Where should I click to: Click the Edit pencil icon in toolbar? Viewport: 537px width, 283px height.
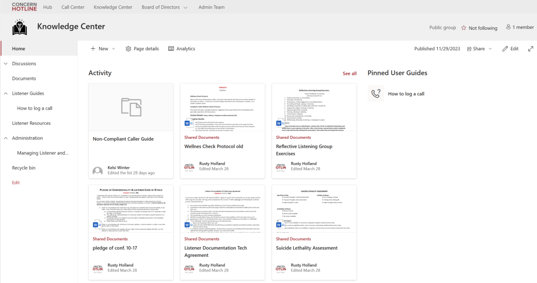505,49
